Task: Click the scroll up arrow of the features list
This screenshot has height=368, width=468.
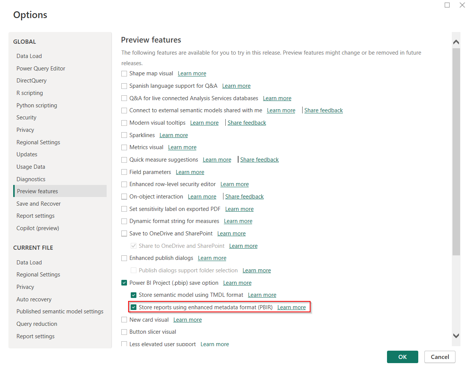Action: 456,42
